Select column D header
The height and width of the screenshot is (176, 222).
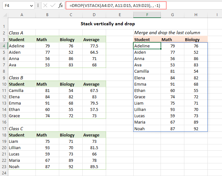[x=94, y=15]
